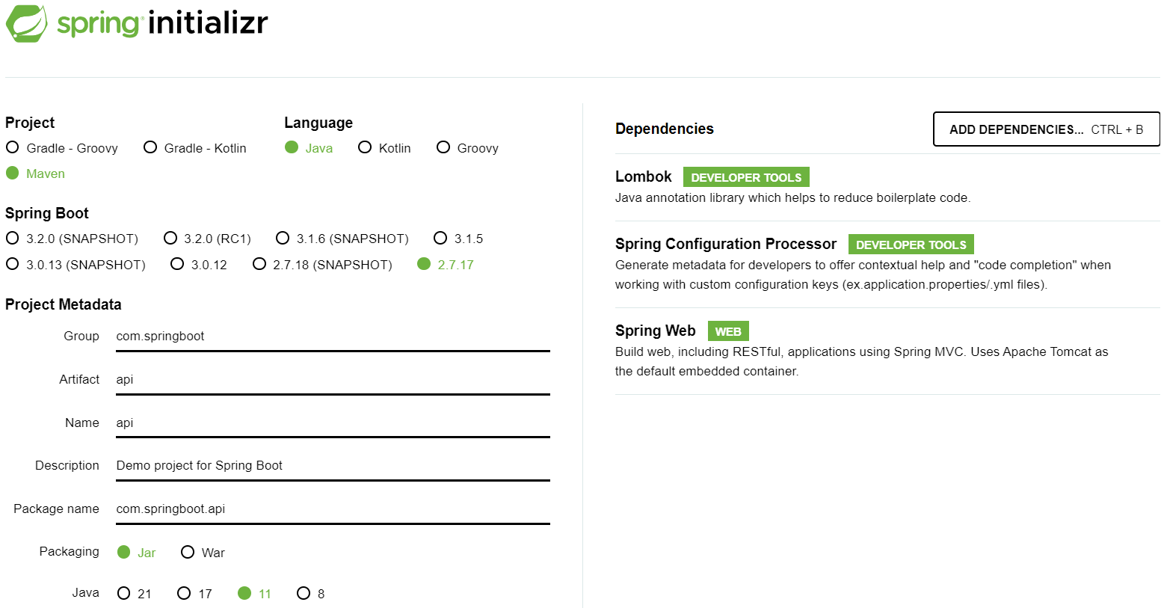Click the Dependencies heading
Image resolution: width=1164 pixels, height=608 pixels.
pyautogui.click(x=665, y=129)
